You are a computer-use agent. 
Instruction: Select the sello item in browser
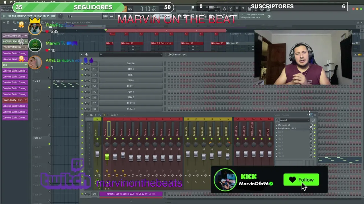15,65
